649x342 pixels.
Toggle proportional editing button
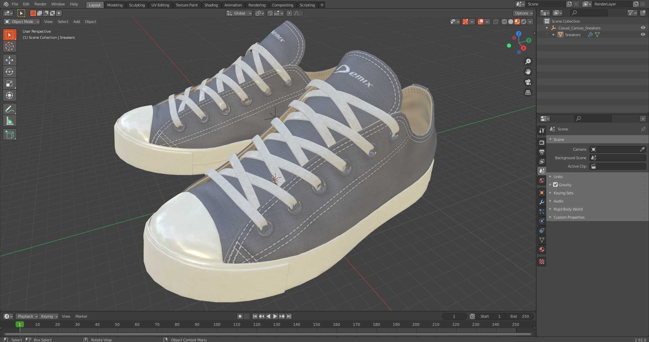coord(289,13)
